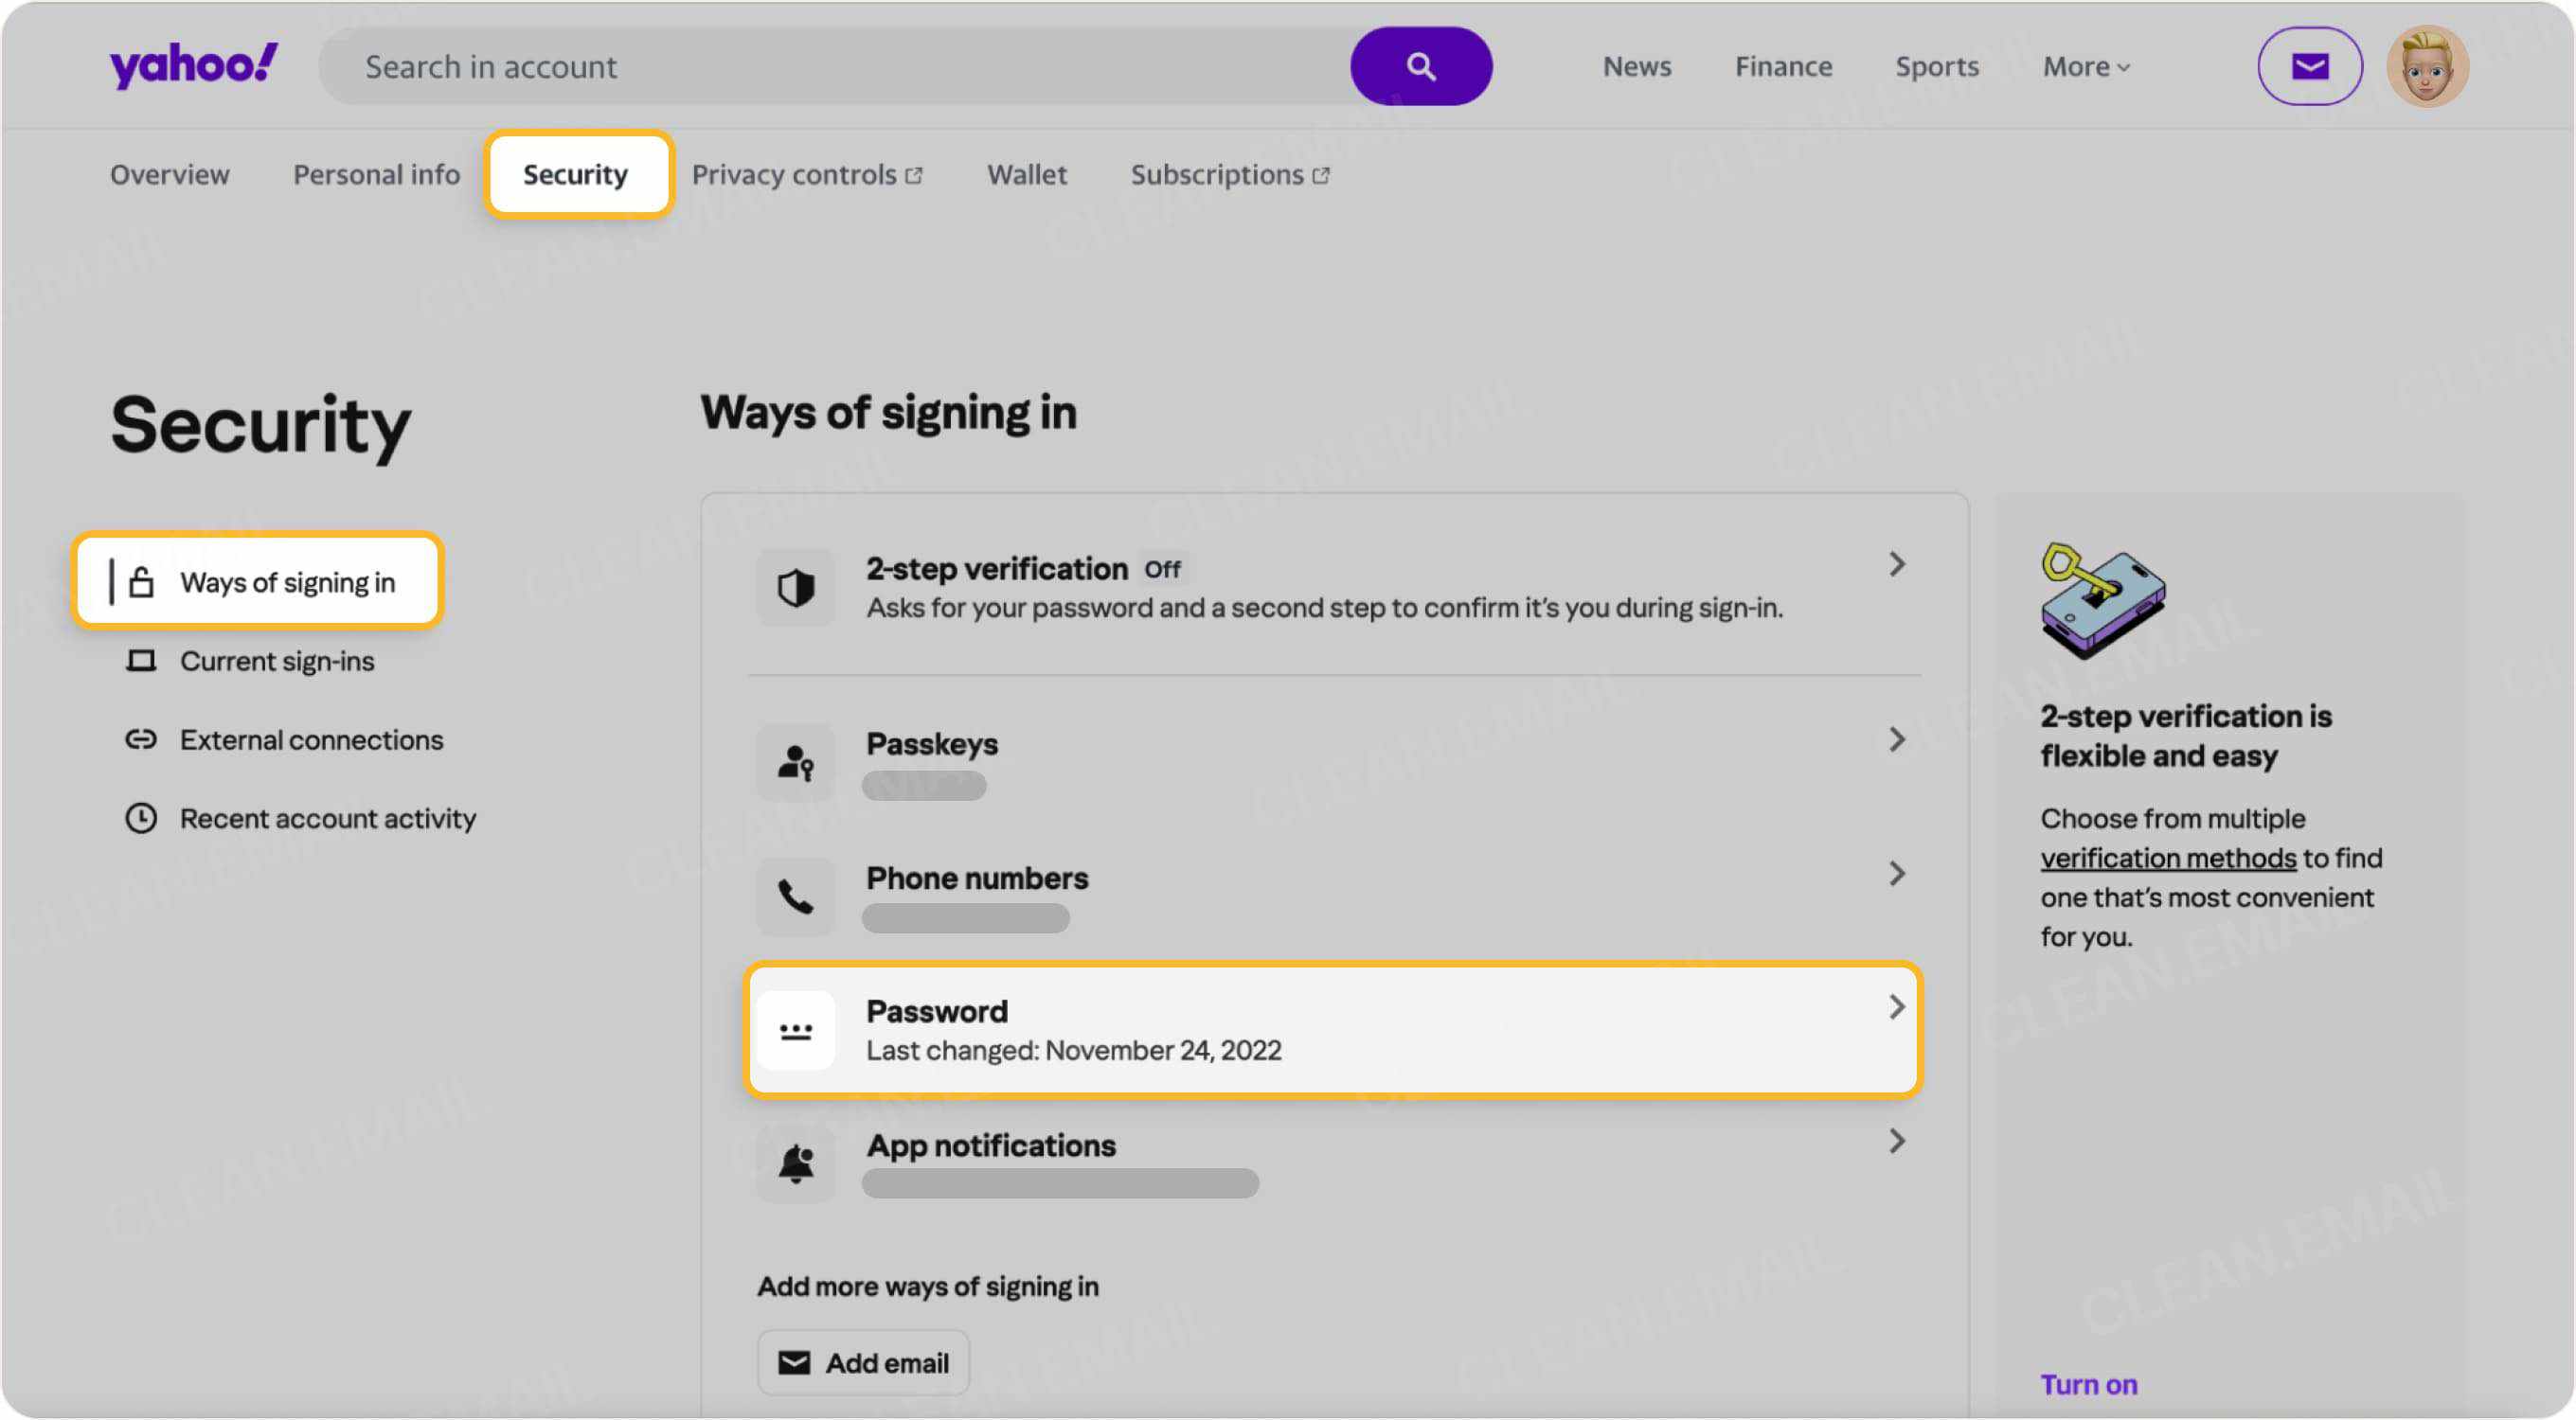Go to the Sports link

click(1937, 67)
